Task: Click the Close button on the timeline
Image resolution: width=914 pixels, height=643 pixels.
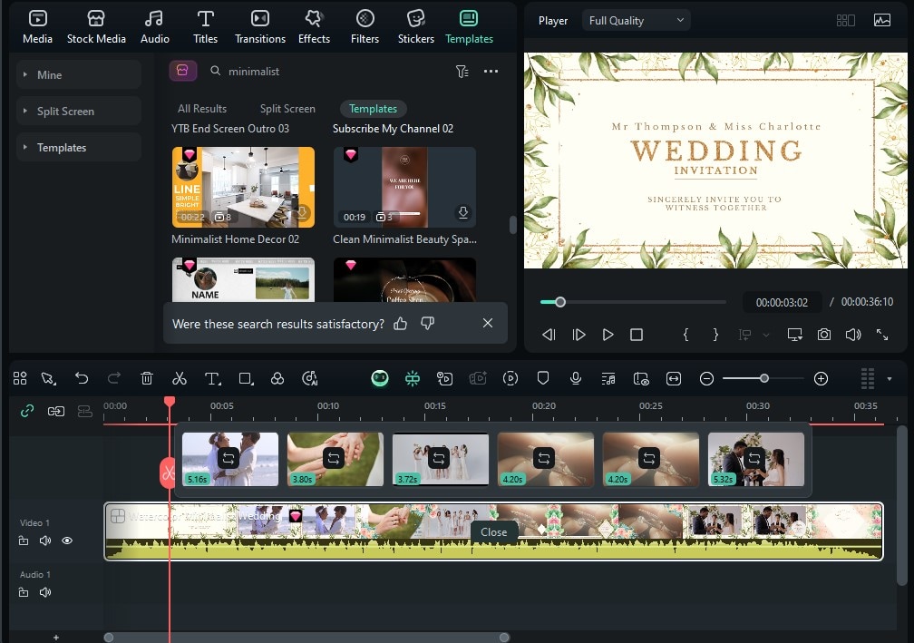Action: [x=493, y=532]
